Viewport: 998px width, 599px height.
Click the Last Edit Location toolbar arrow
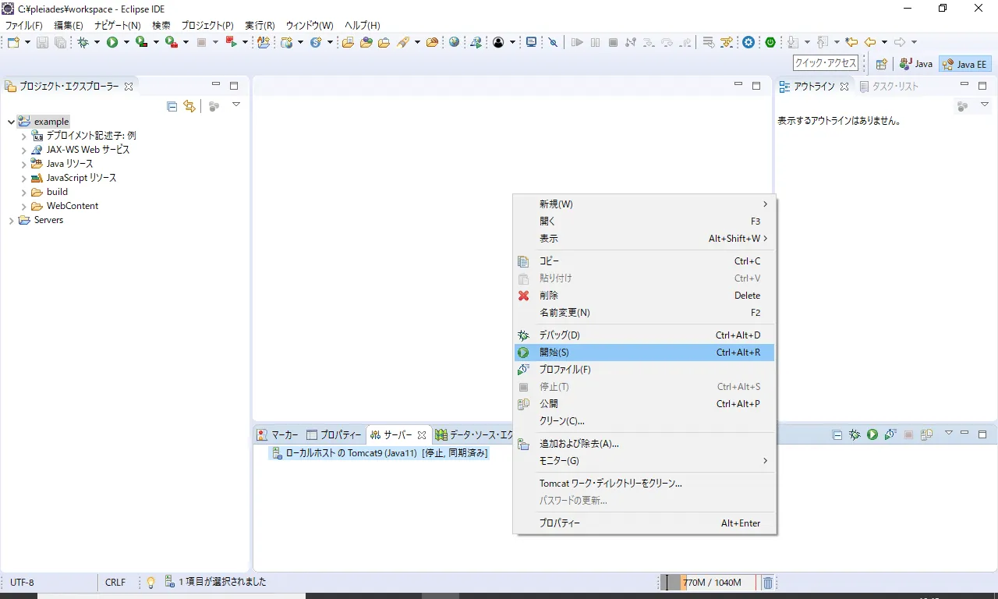[x=851, y=42]
